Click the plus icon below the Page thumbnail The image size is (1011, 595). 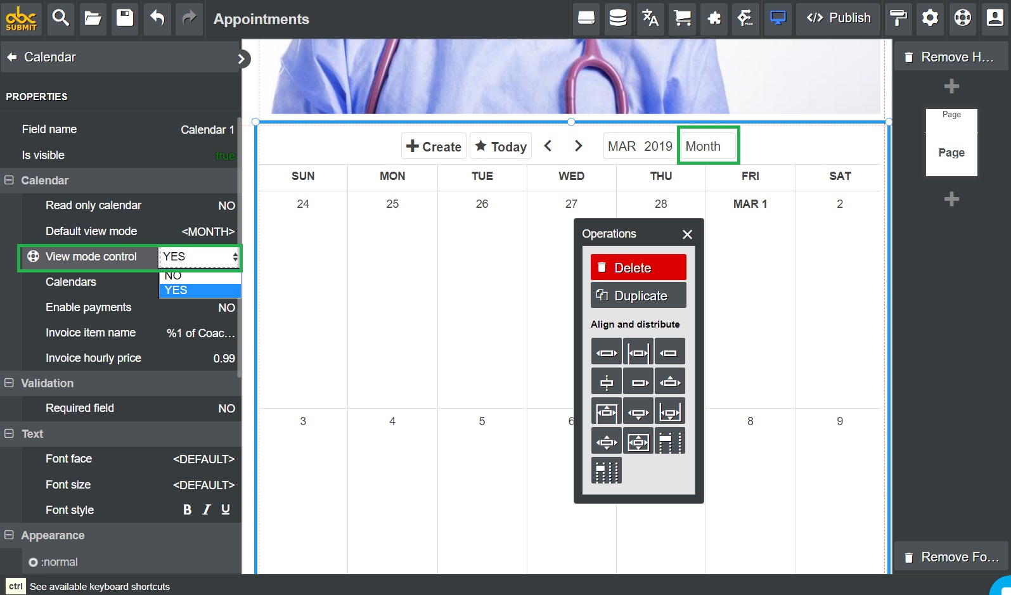(x=951, y=199)
